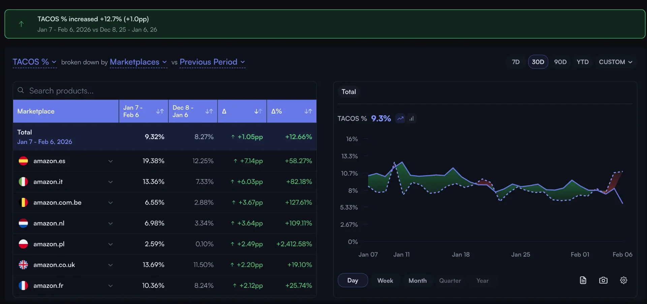Sort by Dec 8 - Jan 6 column
Image resolution: width=647 pixels, height=304 pixels.
(209, 111)
